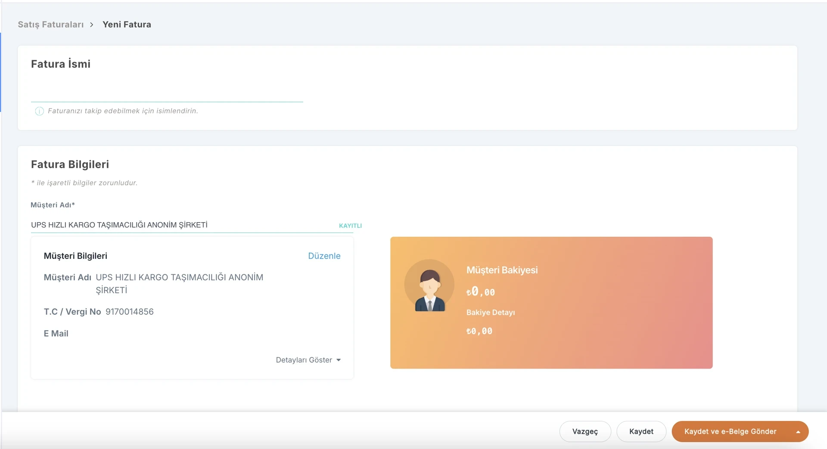Click the Müşteri Adı field with UPS name

[183, 225]
